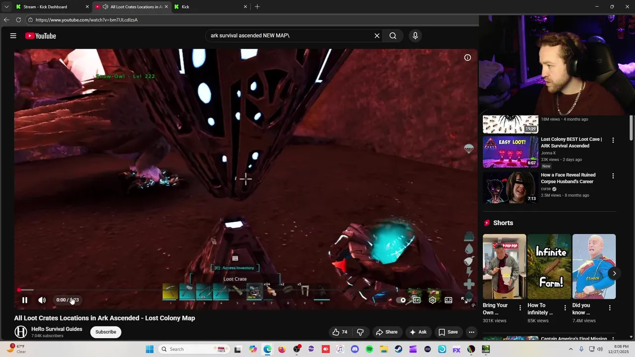The height and width of the screenshot is (357, 635).
Task: Open HeRo Survival Guides channel name link
Action: pyautogui.click(x=57, y=329)
